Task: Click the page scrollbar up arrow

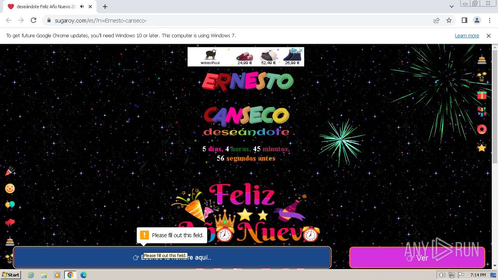Action: point(495,47)
